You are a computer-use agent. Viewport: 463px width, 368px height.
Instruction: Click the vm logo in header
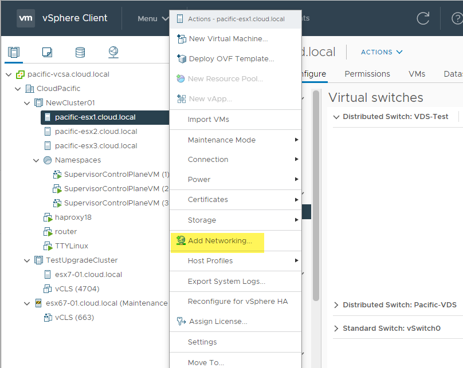click(26, 18)
